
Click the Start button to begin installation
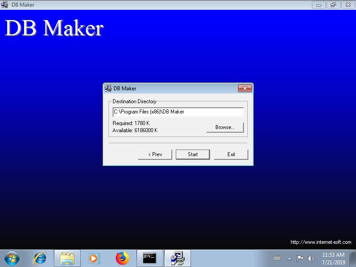tap(193, 154)
